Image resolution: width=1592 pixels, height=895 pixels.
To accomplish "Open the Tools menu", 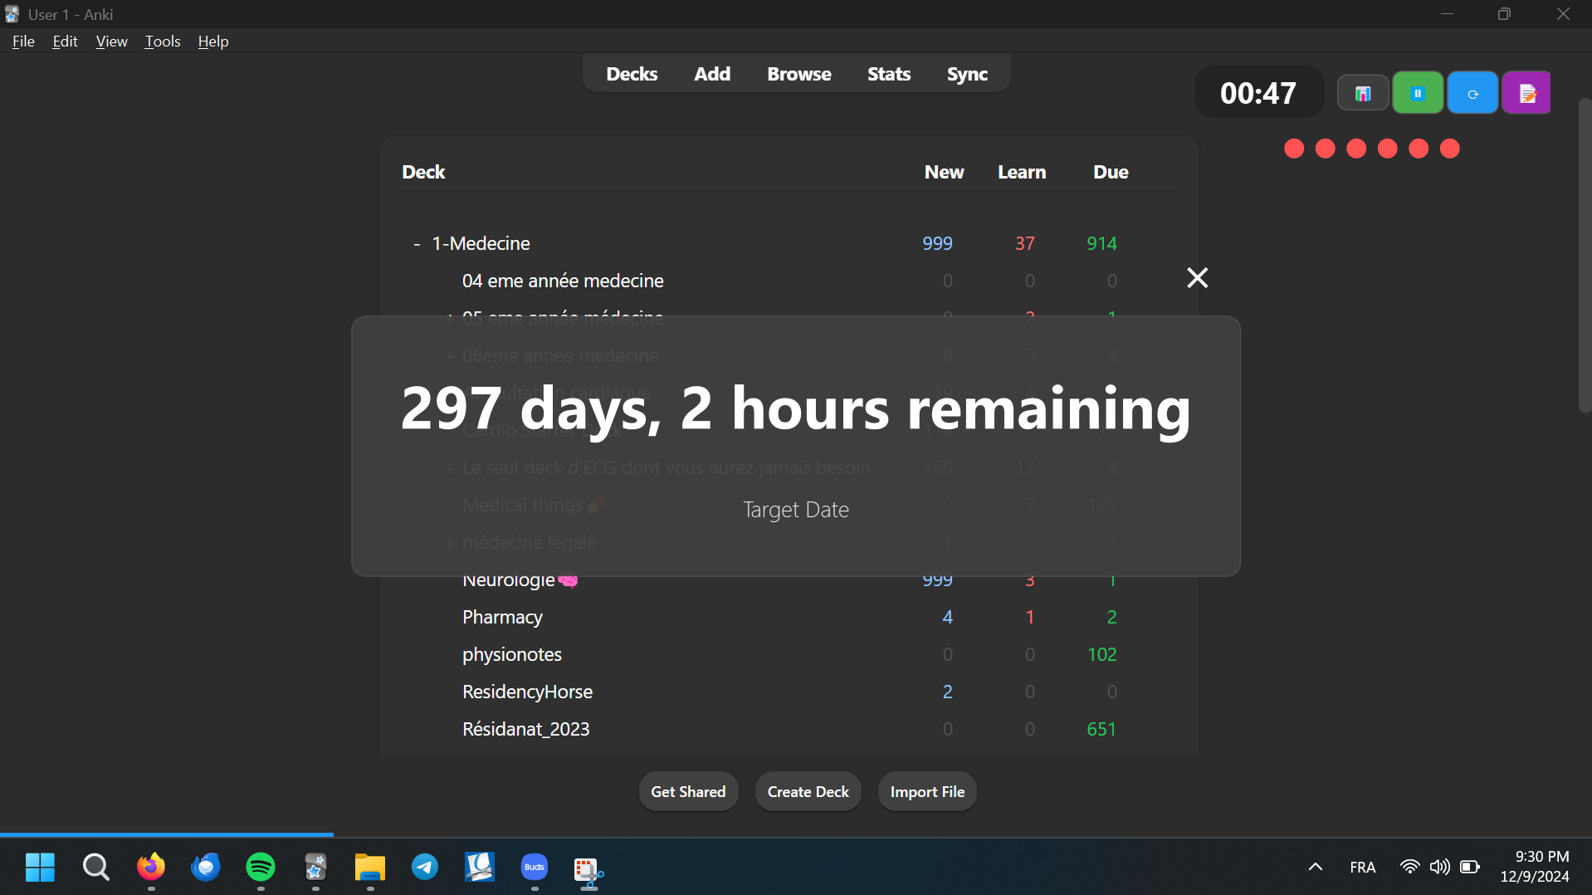I will tap(163, 42).
